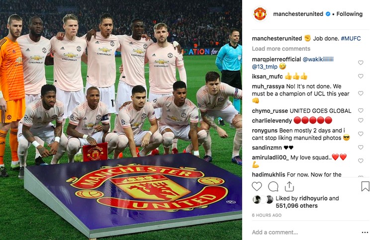Screen dimensions: 373x240
Task: Open the @wakikiiiiiiii mention
Action: 318,60
